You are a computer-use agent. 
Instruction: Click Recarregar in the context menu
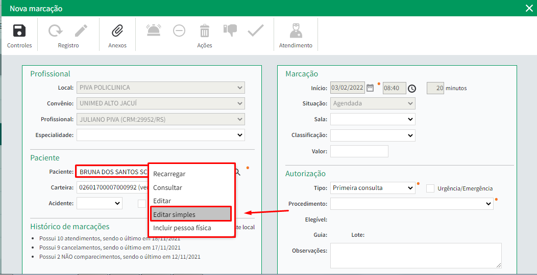click(169, 174)
